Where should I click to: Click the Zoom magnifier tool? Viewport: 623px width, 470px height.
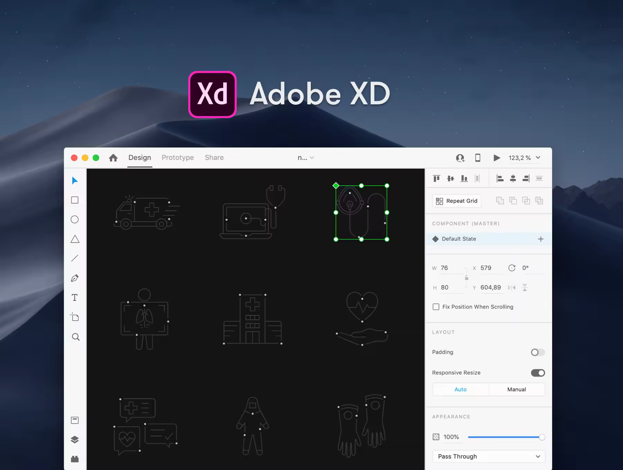[x=76, y=337]
